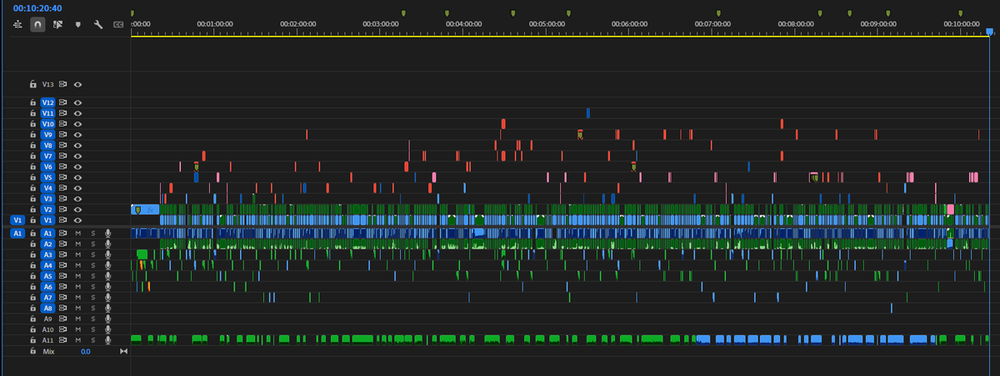This screenshot has height=376, width=1000.
Task: Click the Mix track output icon
Action: click(124, 352)
